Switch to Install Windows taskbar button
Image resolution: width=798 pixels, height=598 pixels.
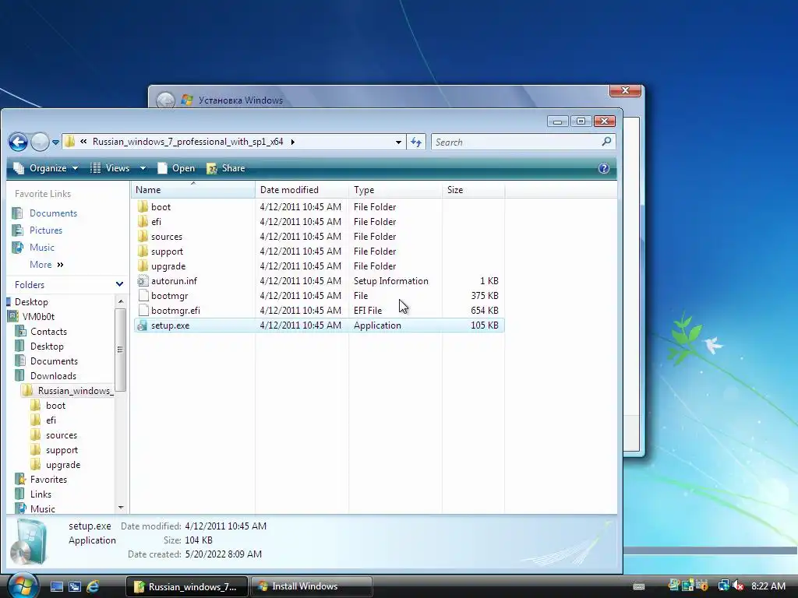(312, 587)
